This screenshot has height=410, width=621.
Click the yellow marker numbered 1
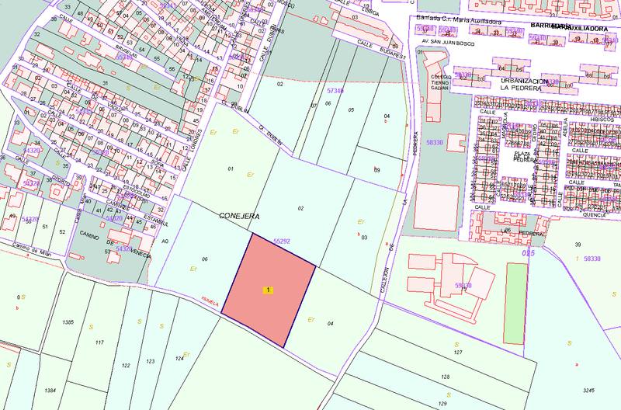268,290
